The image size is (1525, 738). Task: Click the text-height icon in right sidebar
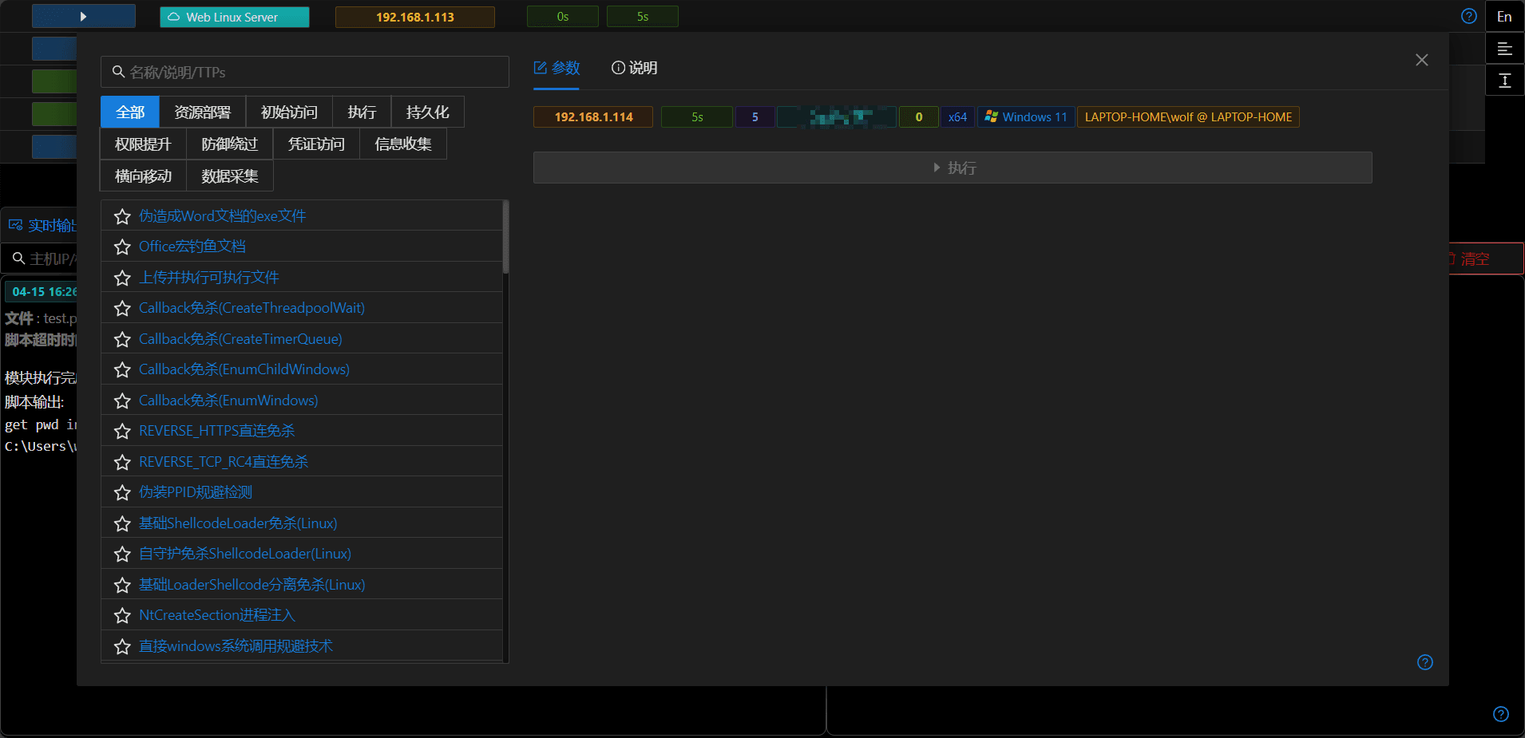1505,81
